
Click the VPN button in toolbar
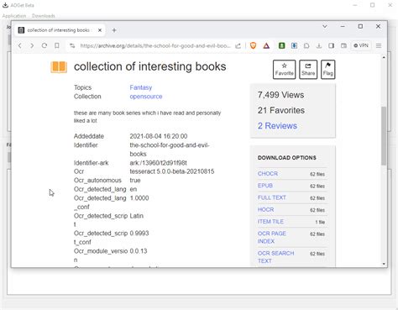coord(361,45)
